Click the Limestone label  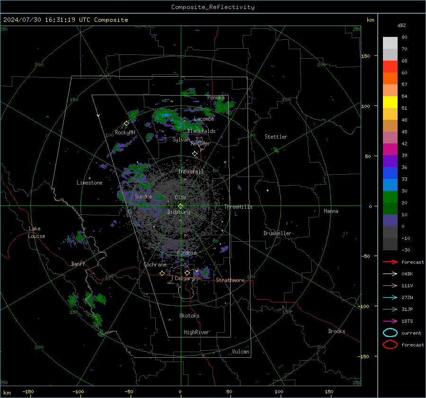(89, 183)
